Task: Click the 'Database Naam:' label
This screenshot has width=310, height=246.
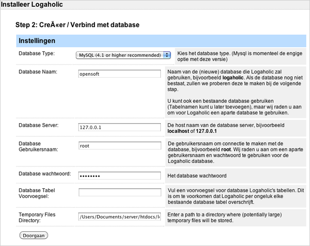Action: click(38, 72)
